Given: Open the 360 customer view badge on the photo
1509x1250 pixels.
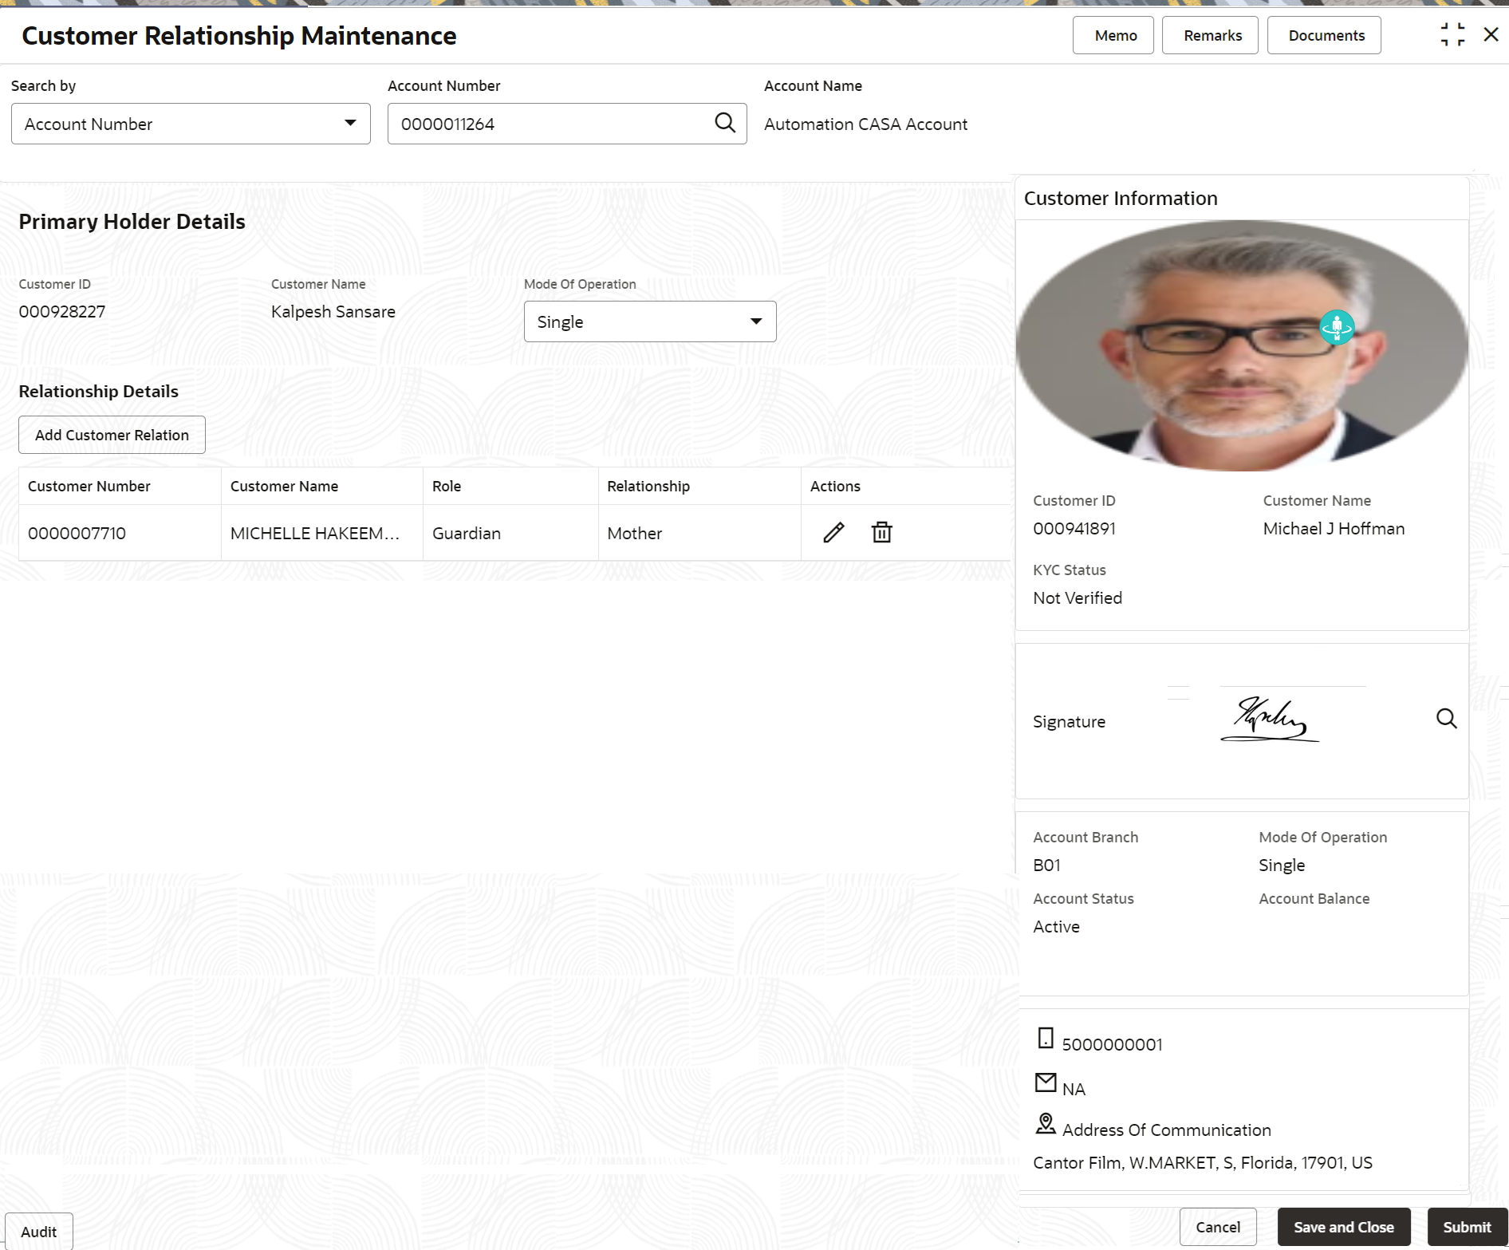Looking at the screenshot, I should [x=1337, y=327].
